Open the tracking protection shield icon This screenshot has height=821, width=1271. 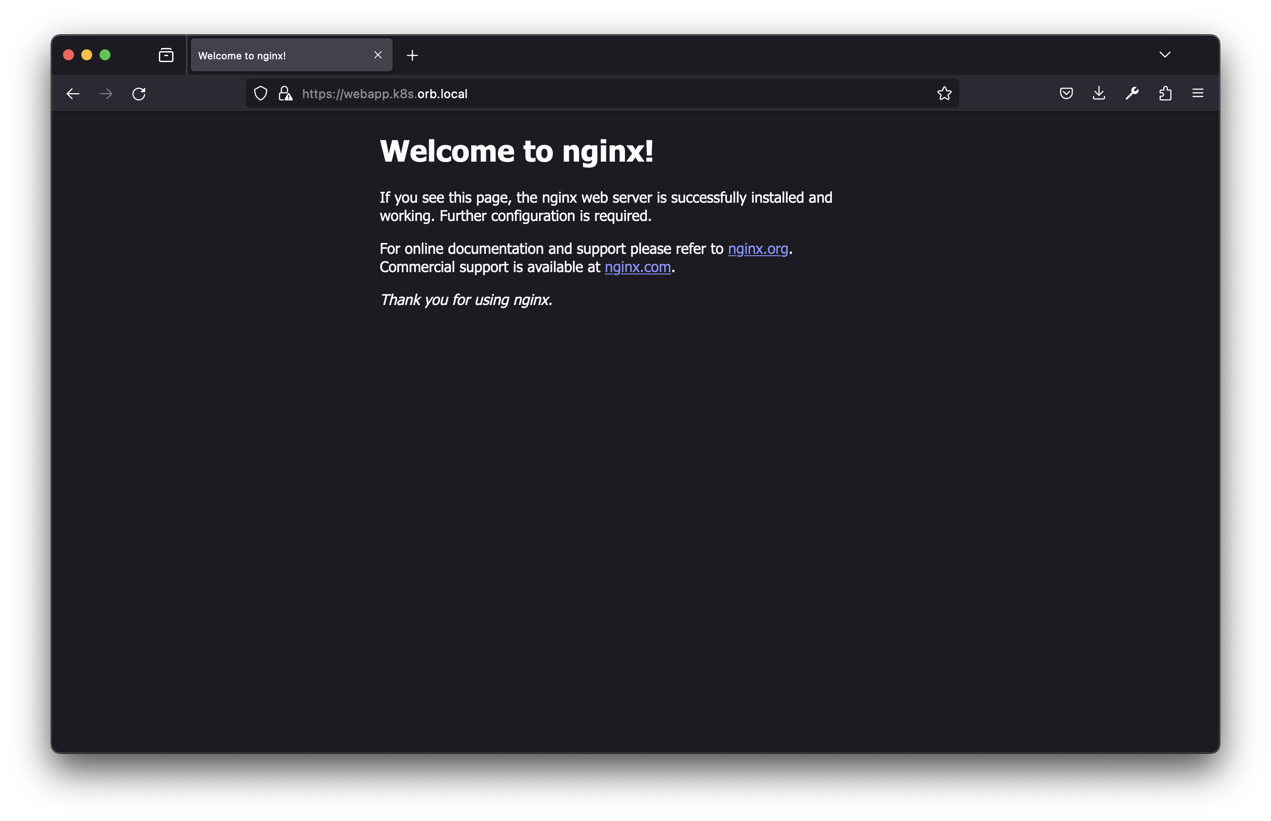coord(261,93)
